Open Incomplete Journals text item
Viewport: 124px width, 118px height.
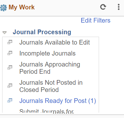pos(47,53)
